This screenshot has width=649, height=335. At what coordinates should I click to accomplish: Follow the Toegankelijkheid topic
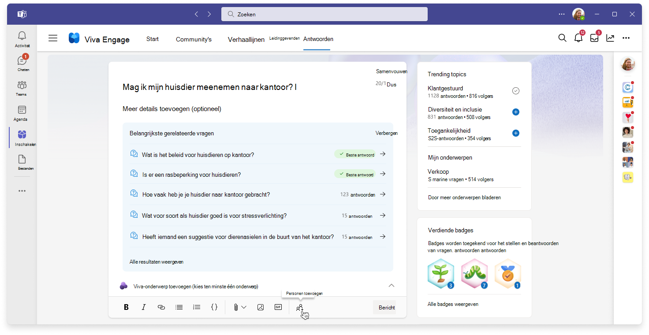tap(516, 133)
